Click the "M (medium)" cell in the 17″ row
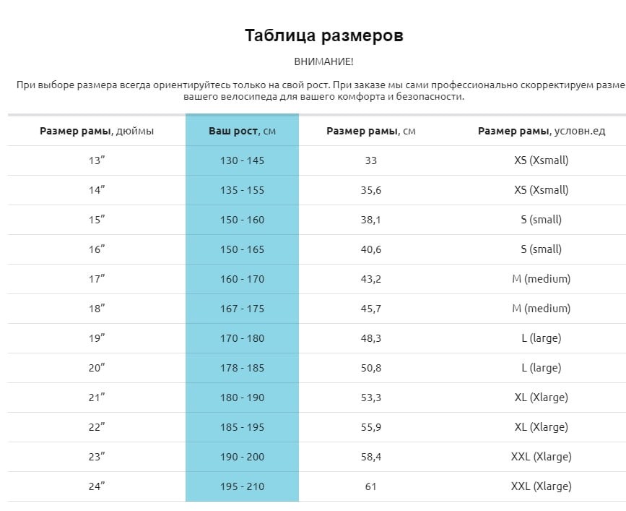The height and width of the screenshot is (511, 626). [x=541, y=279]
